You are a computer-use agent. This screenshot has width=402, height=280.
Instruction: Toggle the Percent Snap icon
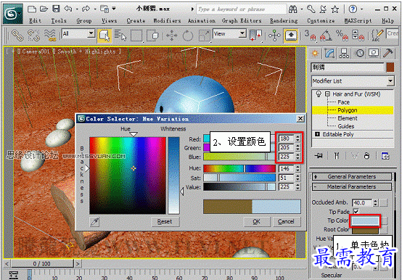(342, 36)
